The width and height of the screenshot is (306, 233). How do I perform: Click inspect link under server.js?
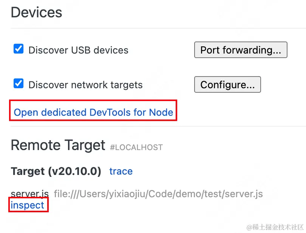pyautogui.click(x=27, y=205)
